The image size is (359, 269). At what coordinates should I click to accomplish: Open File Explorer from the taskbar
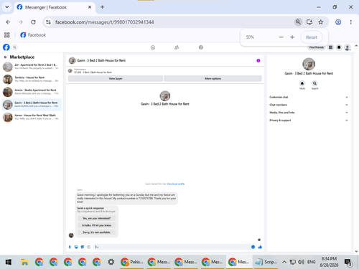pyautogui.click(x=24, y=262)
